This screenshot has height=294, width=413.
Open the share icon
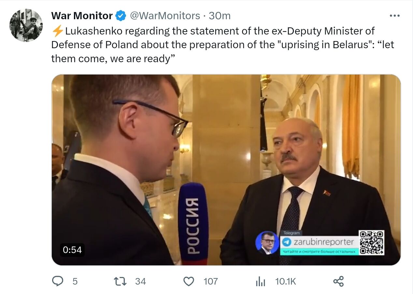(x=338, y=281)
